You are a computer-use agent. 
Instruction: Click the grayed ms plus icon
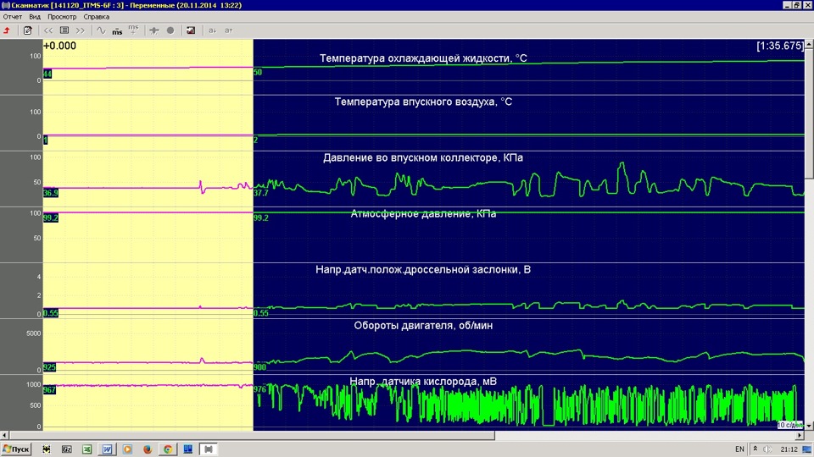click(x=133, y=30)
